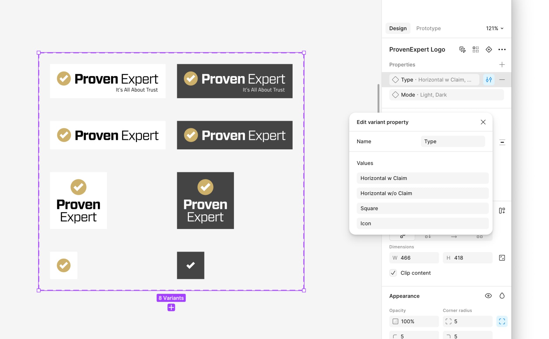Click the resize-to-fit icon beside dimensions
Screen dimensions: 549x339
coord(502,258)
